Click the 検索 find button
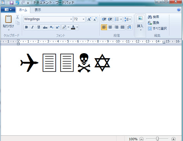Viewport: 183px width, 141px height. 153,17
